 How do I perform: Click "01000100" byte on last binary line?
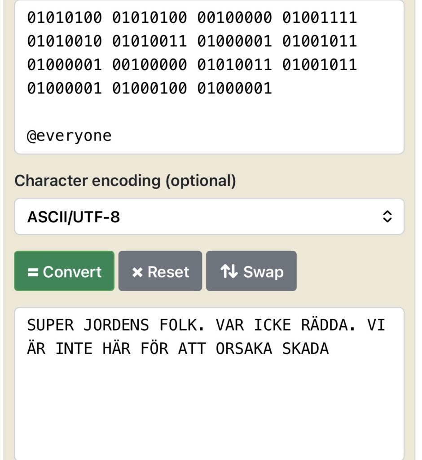149,88
